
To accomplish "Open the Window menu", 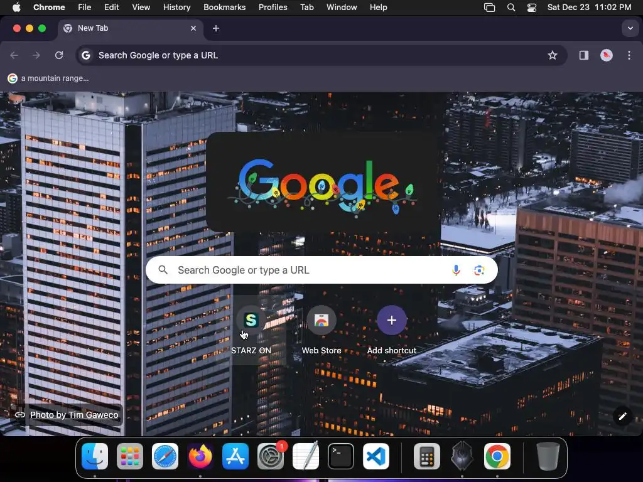I will (342, 8).
